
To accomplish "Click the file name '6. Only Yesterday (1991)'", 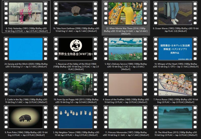I will pos(26,30).
